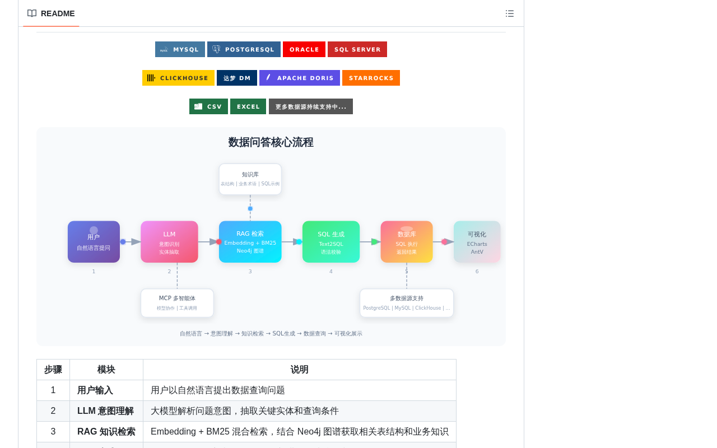This screenshot has height=448, width=717.
Task: Click the Apache Doris badge
Action: point(300,78)
